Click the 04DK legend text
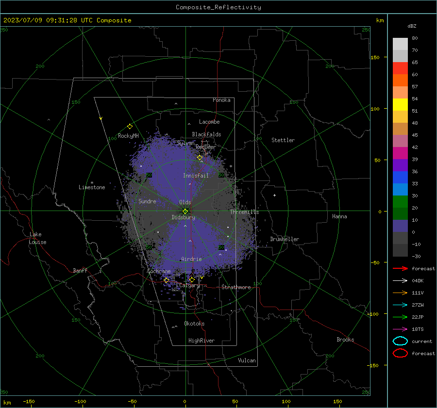Viewport: 437px width, 408px height. pos(418,281)
